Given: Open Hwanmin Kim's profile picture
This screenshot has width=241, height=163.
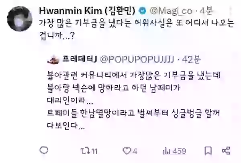Looking at the screenshot, I should (x=20, y=19).
